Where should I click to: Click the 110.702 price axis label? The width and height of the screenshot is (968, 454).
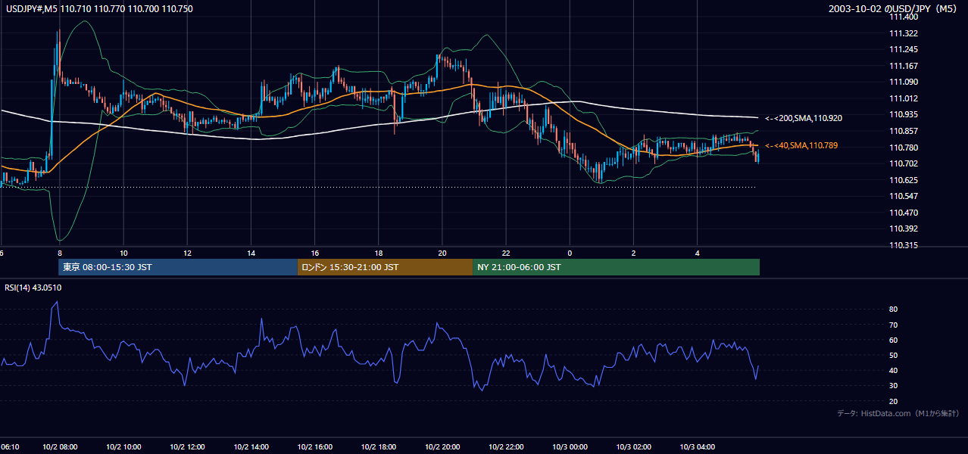[x=903, y=163]
